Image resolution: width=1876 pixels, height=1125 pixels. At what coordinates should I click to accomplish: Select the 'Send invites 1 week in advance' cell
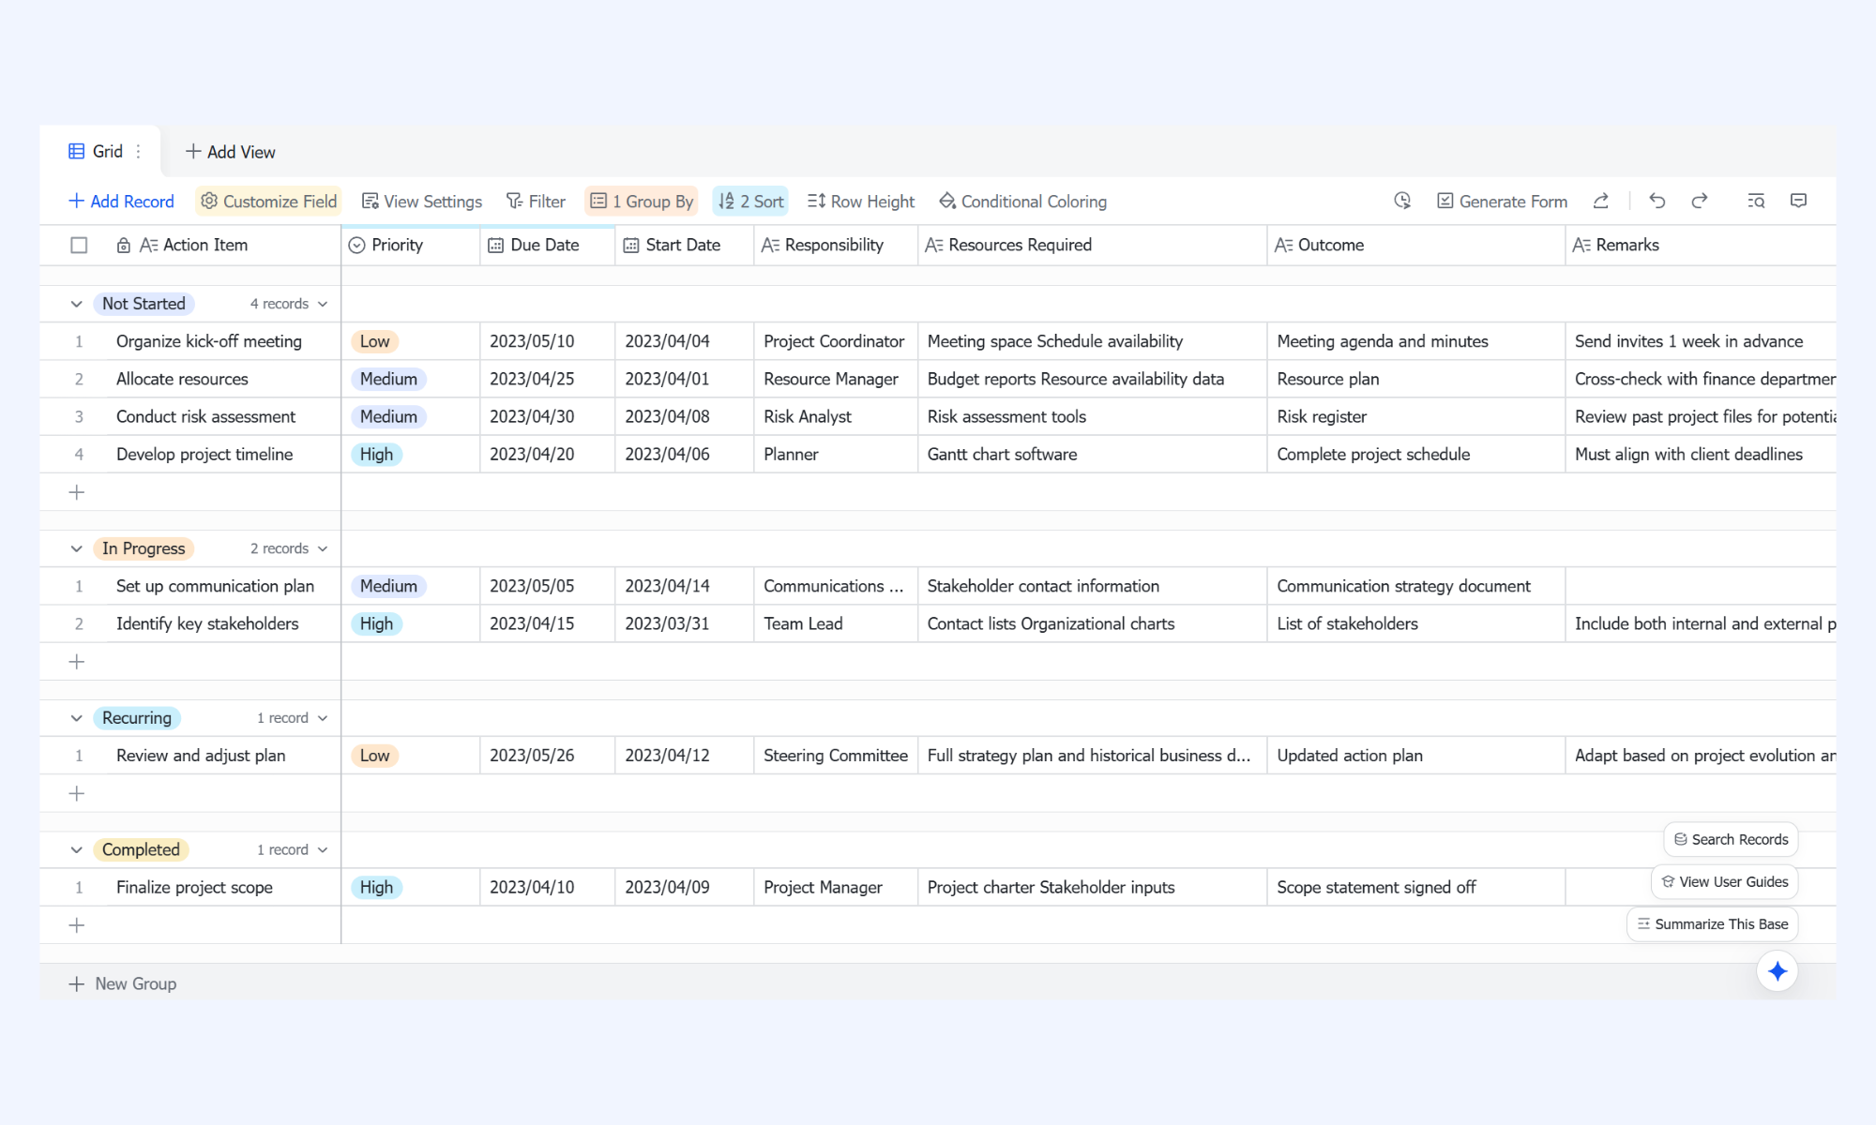click(x=1701, y=342)
